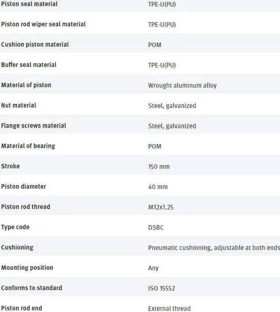Click the Cushion piston material label
Screen dimensions: 280x312
coord(35,44)
